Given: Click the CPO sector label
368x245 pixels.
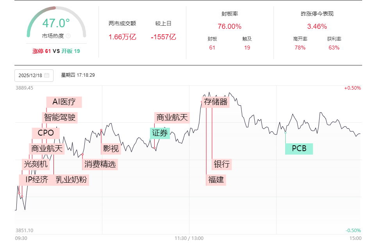Looking at the screenshot, I should click(x=46, y=133).
